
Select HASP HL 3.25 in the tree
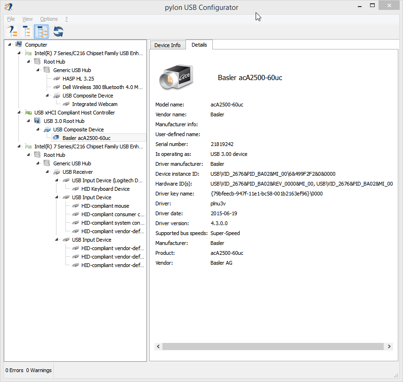click(x=78, y=79)
